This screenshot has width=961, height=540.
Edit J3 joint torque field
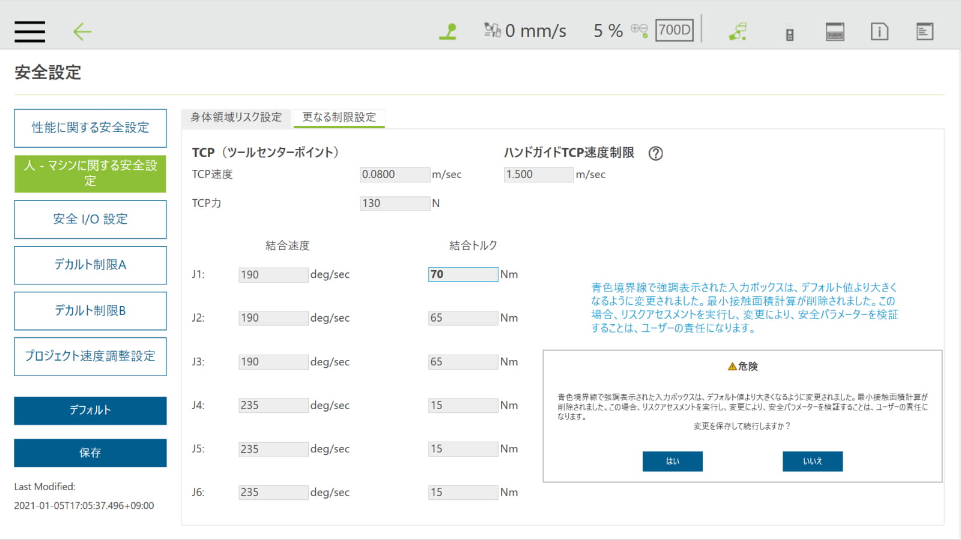click(x=463, y=362)
